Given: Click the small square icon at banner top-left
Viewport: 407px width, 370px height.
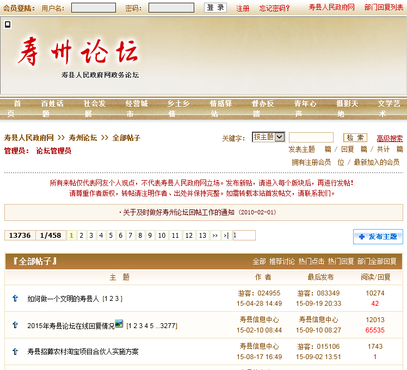Looking at the screenshot, I should pyautogui.click(x=8, y=24).
